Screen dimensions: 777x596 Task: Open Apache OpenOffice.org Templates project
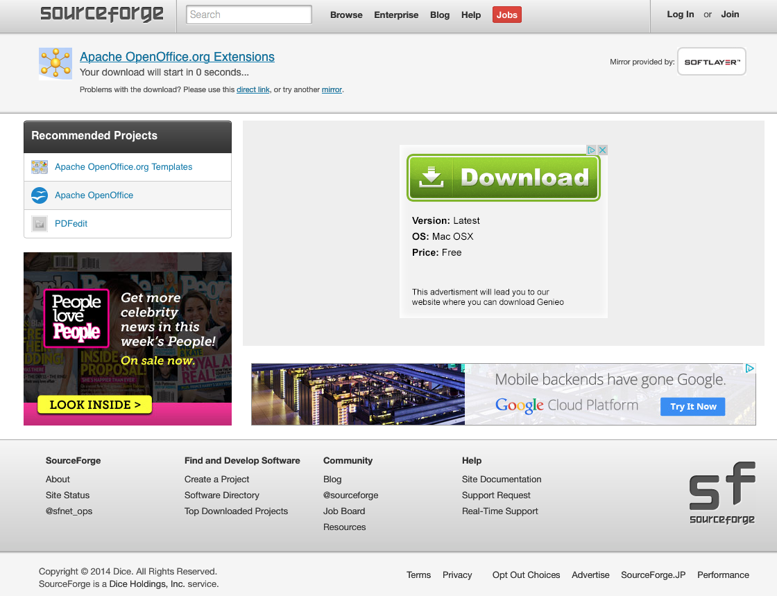tap(123, 167)
